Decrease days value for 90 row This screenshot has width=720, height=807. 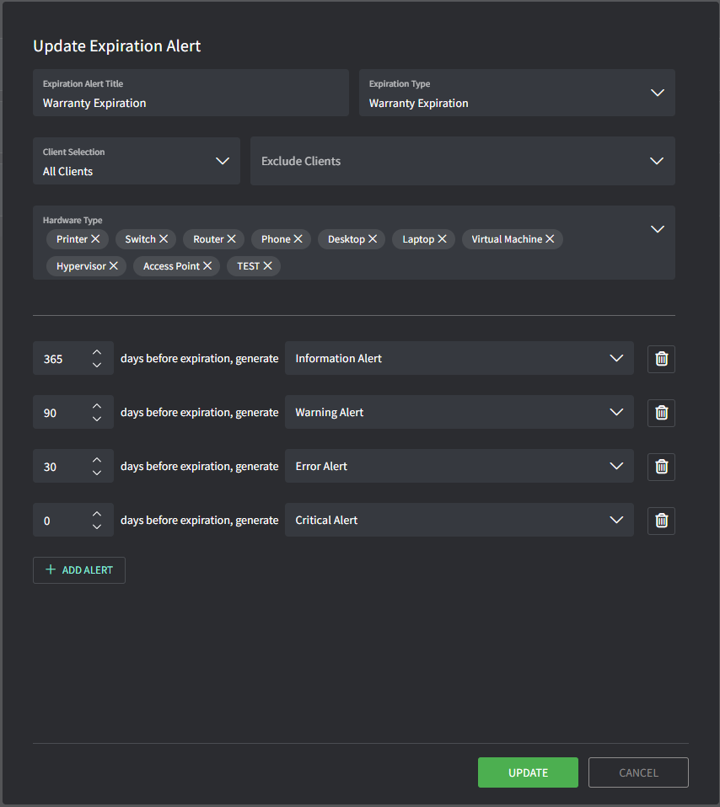pos(97,420)
